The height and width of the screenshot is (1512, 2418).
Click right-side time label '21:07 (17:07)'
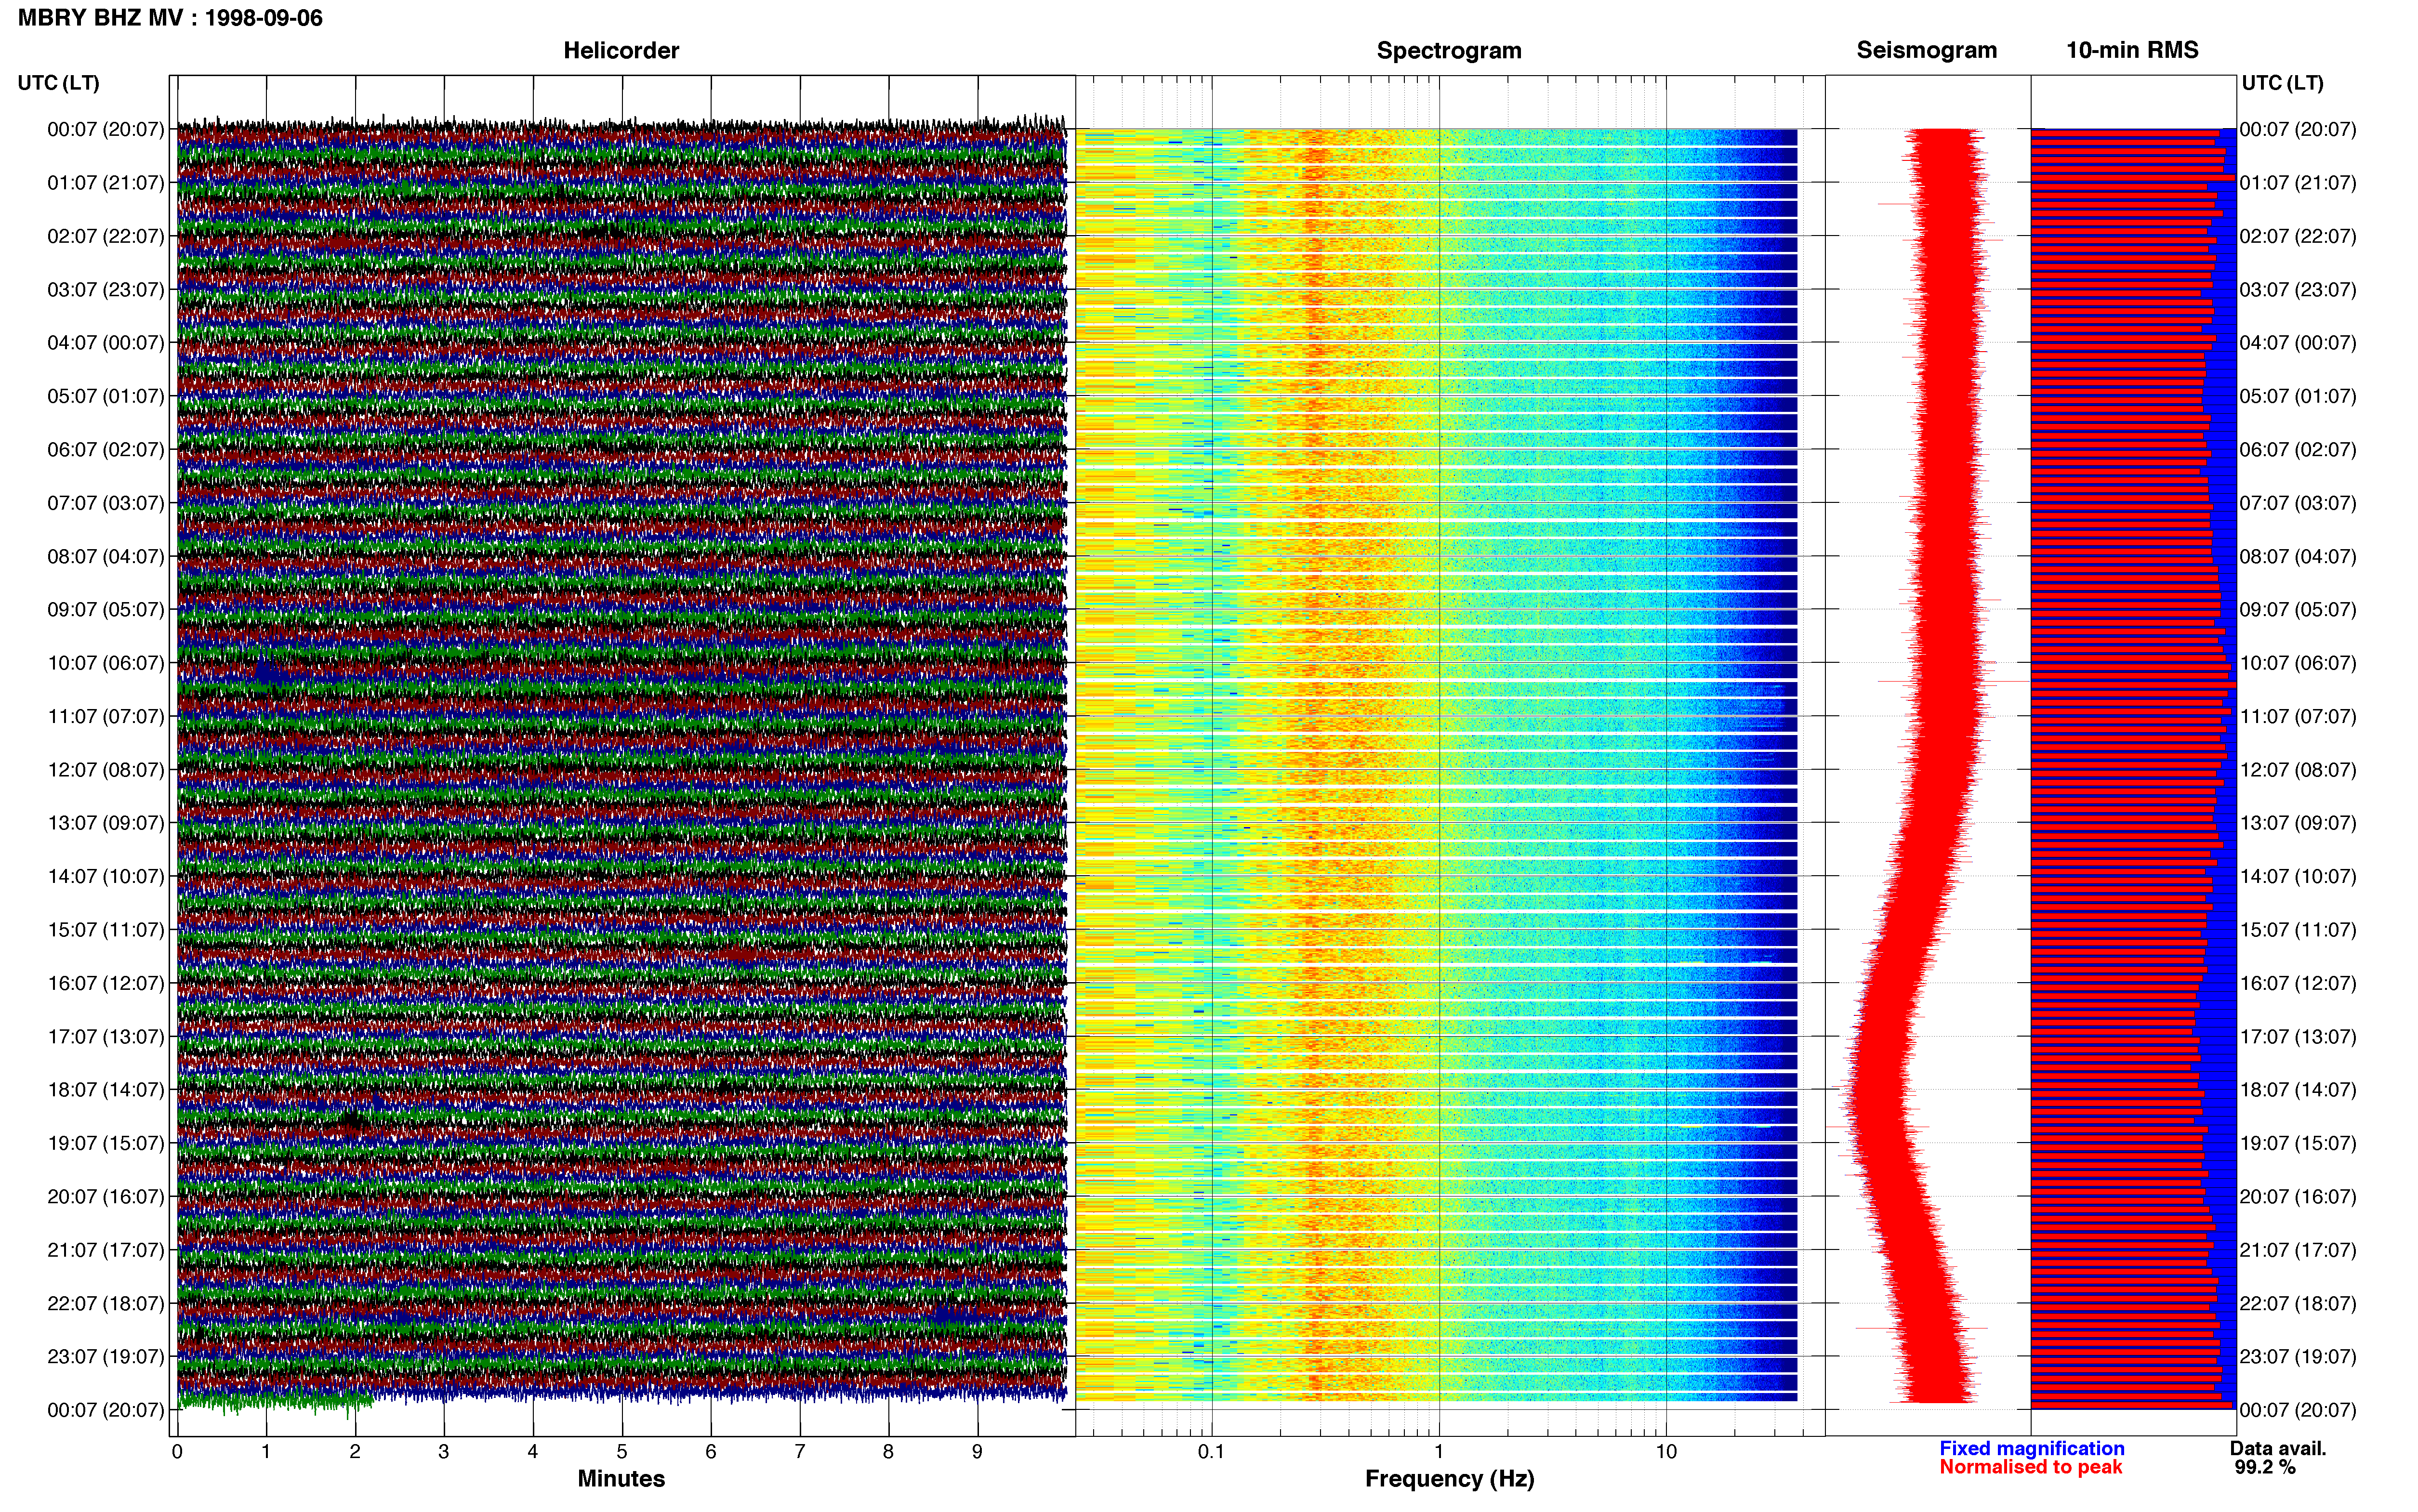coord(2298,1250)
